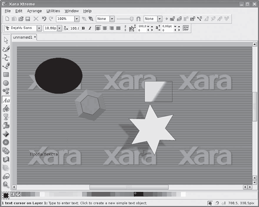Switch to the unnamed1 document tab
Image resolution: width=259 pixels, height=207 pixels.
pos(23,38)
